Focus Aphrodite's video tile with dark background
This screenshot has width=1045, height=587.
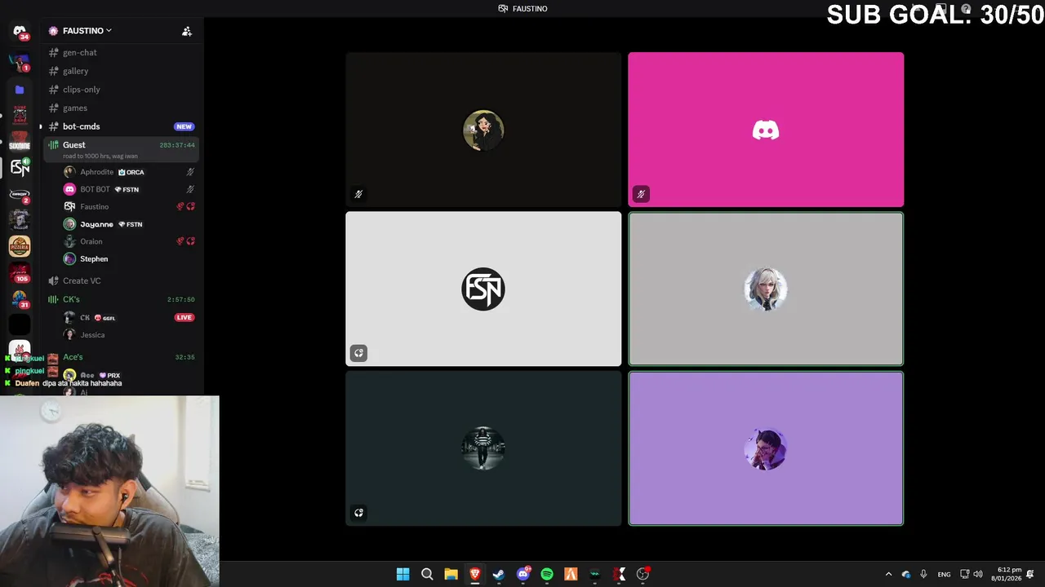tap(483, 129)
